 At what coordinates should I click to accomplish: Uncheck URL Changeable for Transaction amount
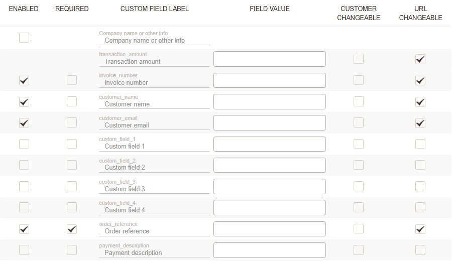click(420, 59)
